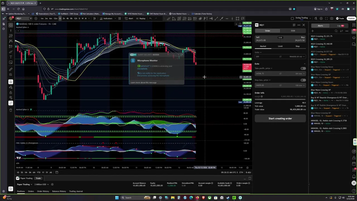The height and width of the screenshot is (201, 357).
Task: Expand Take profit price type dropdown
Action: pos(264,68)
